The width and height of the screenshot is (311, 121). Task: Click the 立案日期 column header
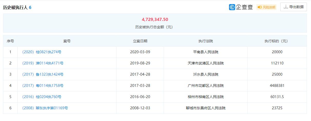140,41
